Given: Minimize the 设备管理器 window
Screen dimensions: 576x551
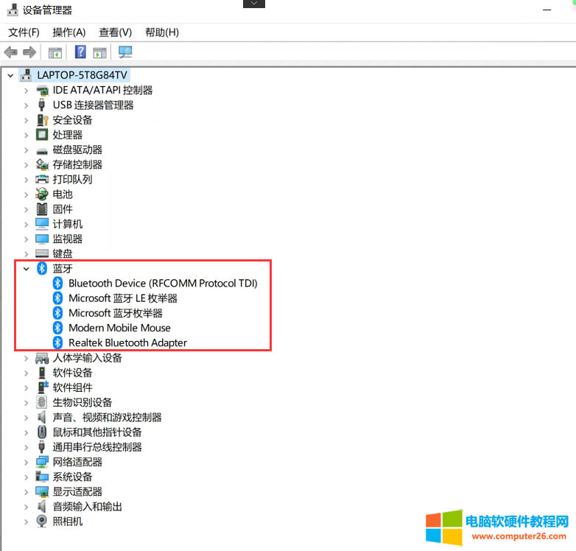Looking at the screenshot, I should 547,10.
